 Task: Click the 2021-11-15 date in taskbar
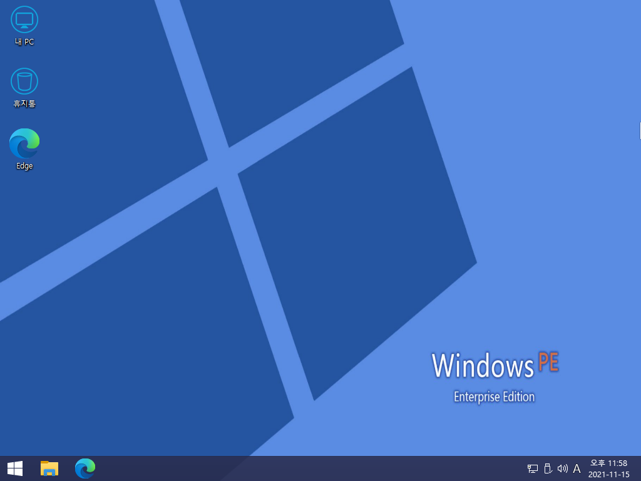pyautogui.click(x=608, y=475)
